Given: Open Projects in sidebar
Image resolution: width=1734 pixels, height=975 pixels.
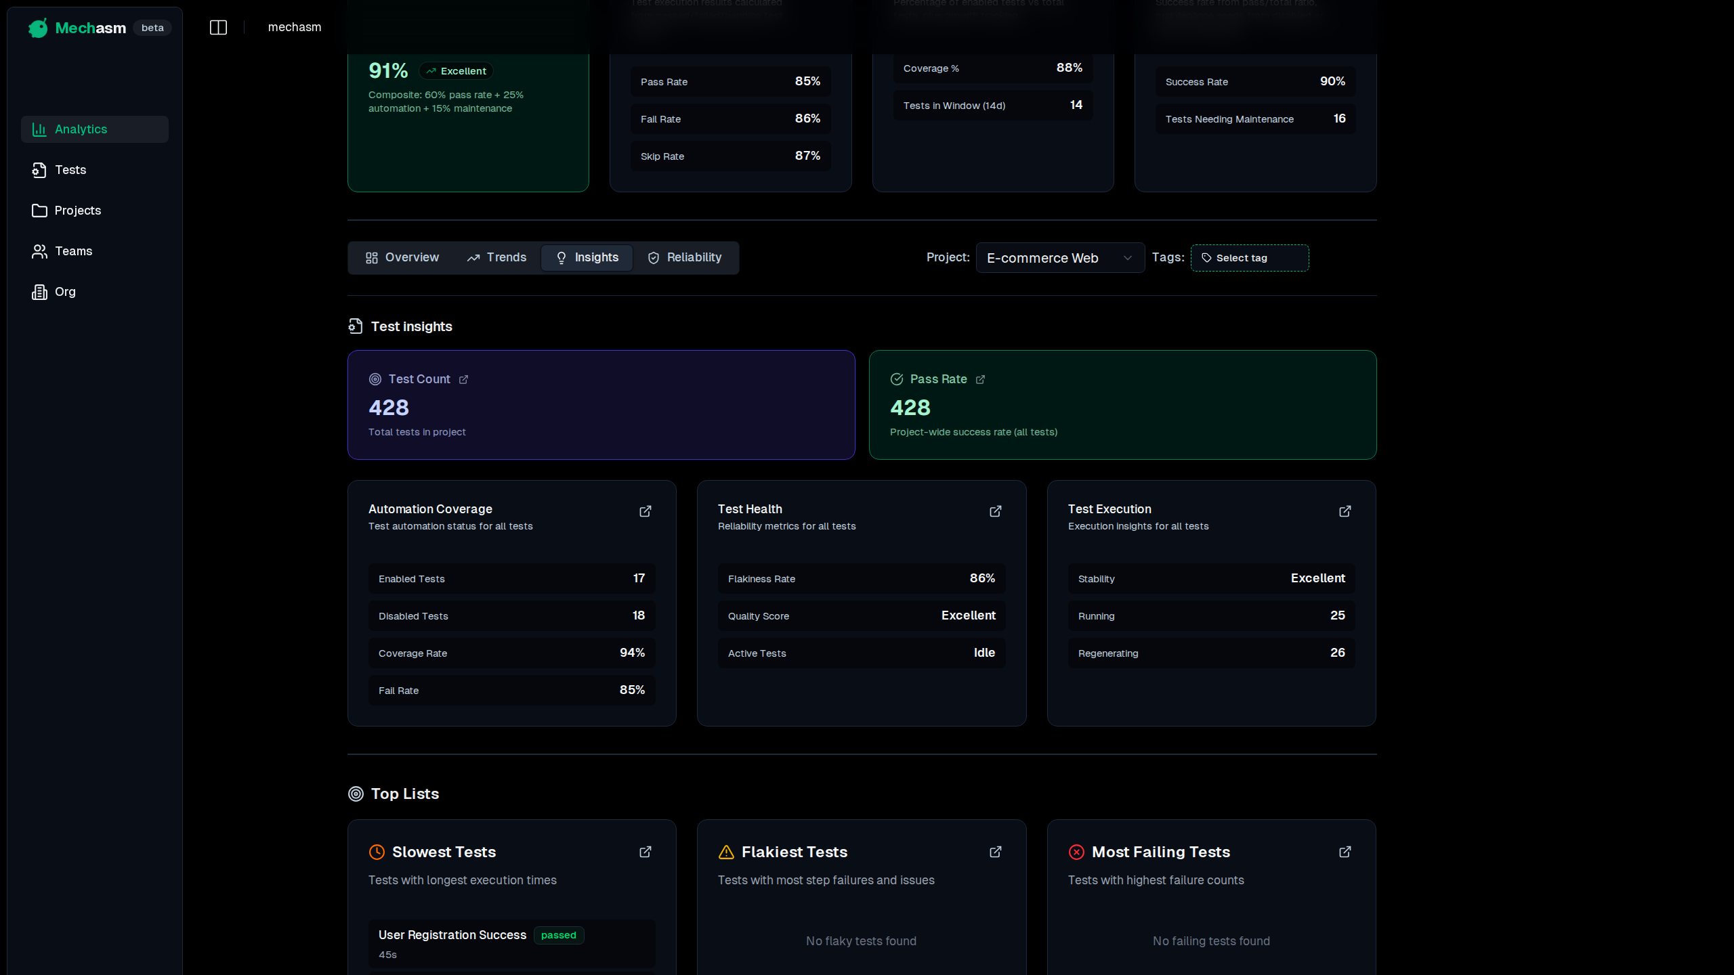Looking at the screenshot, I should pos(77,211).
